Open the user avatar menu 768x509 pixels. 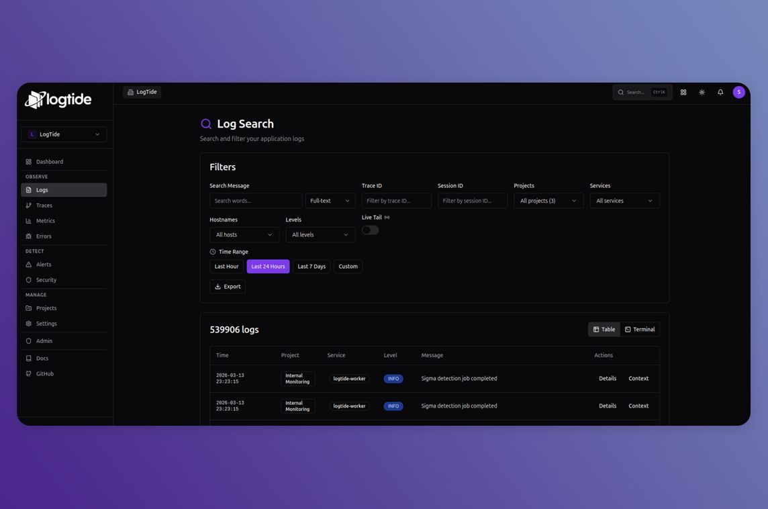click(x=738, y=92)
